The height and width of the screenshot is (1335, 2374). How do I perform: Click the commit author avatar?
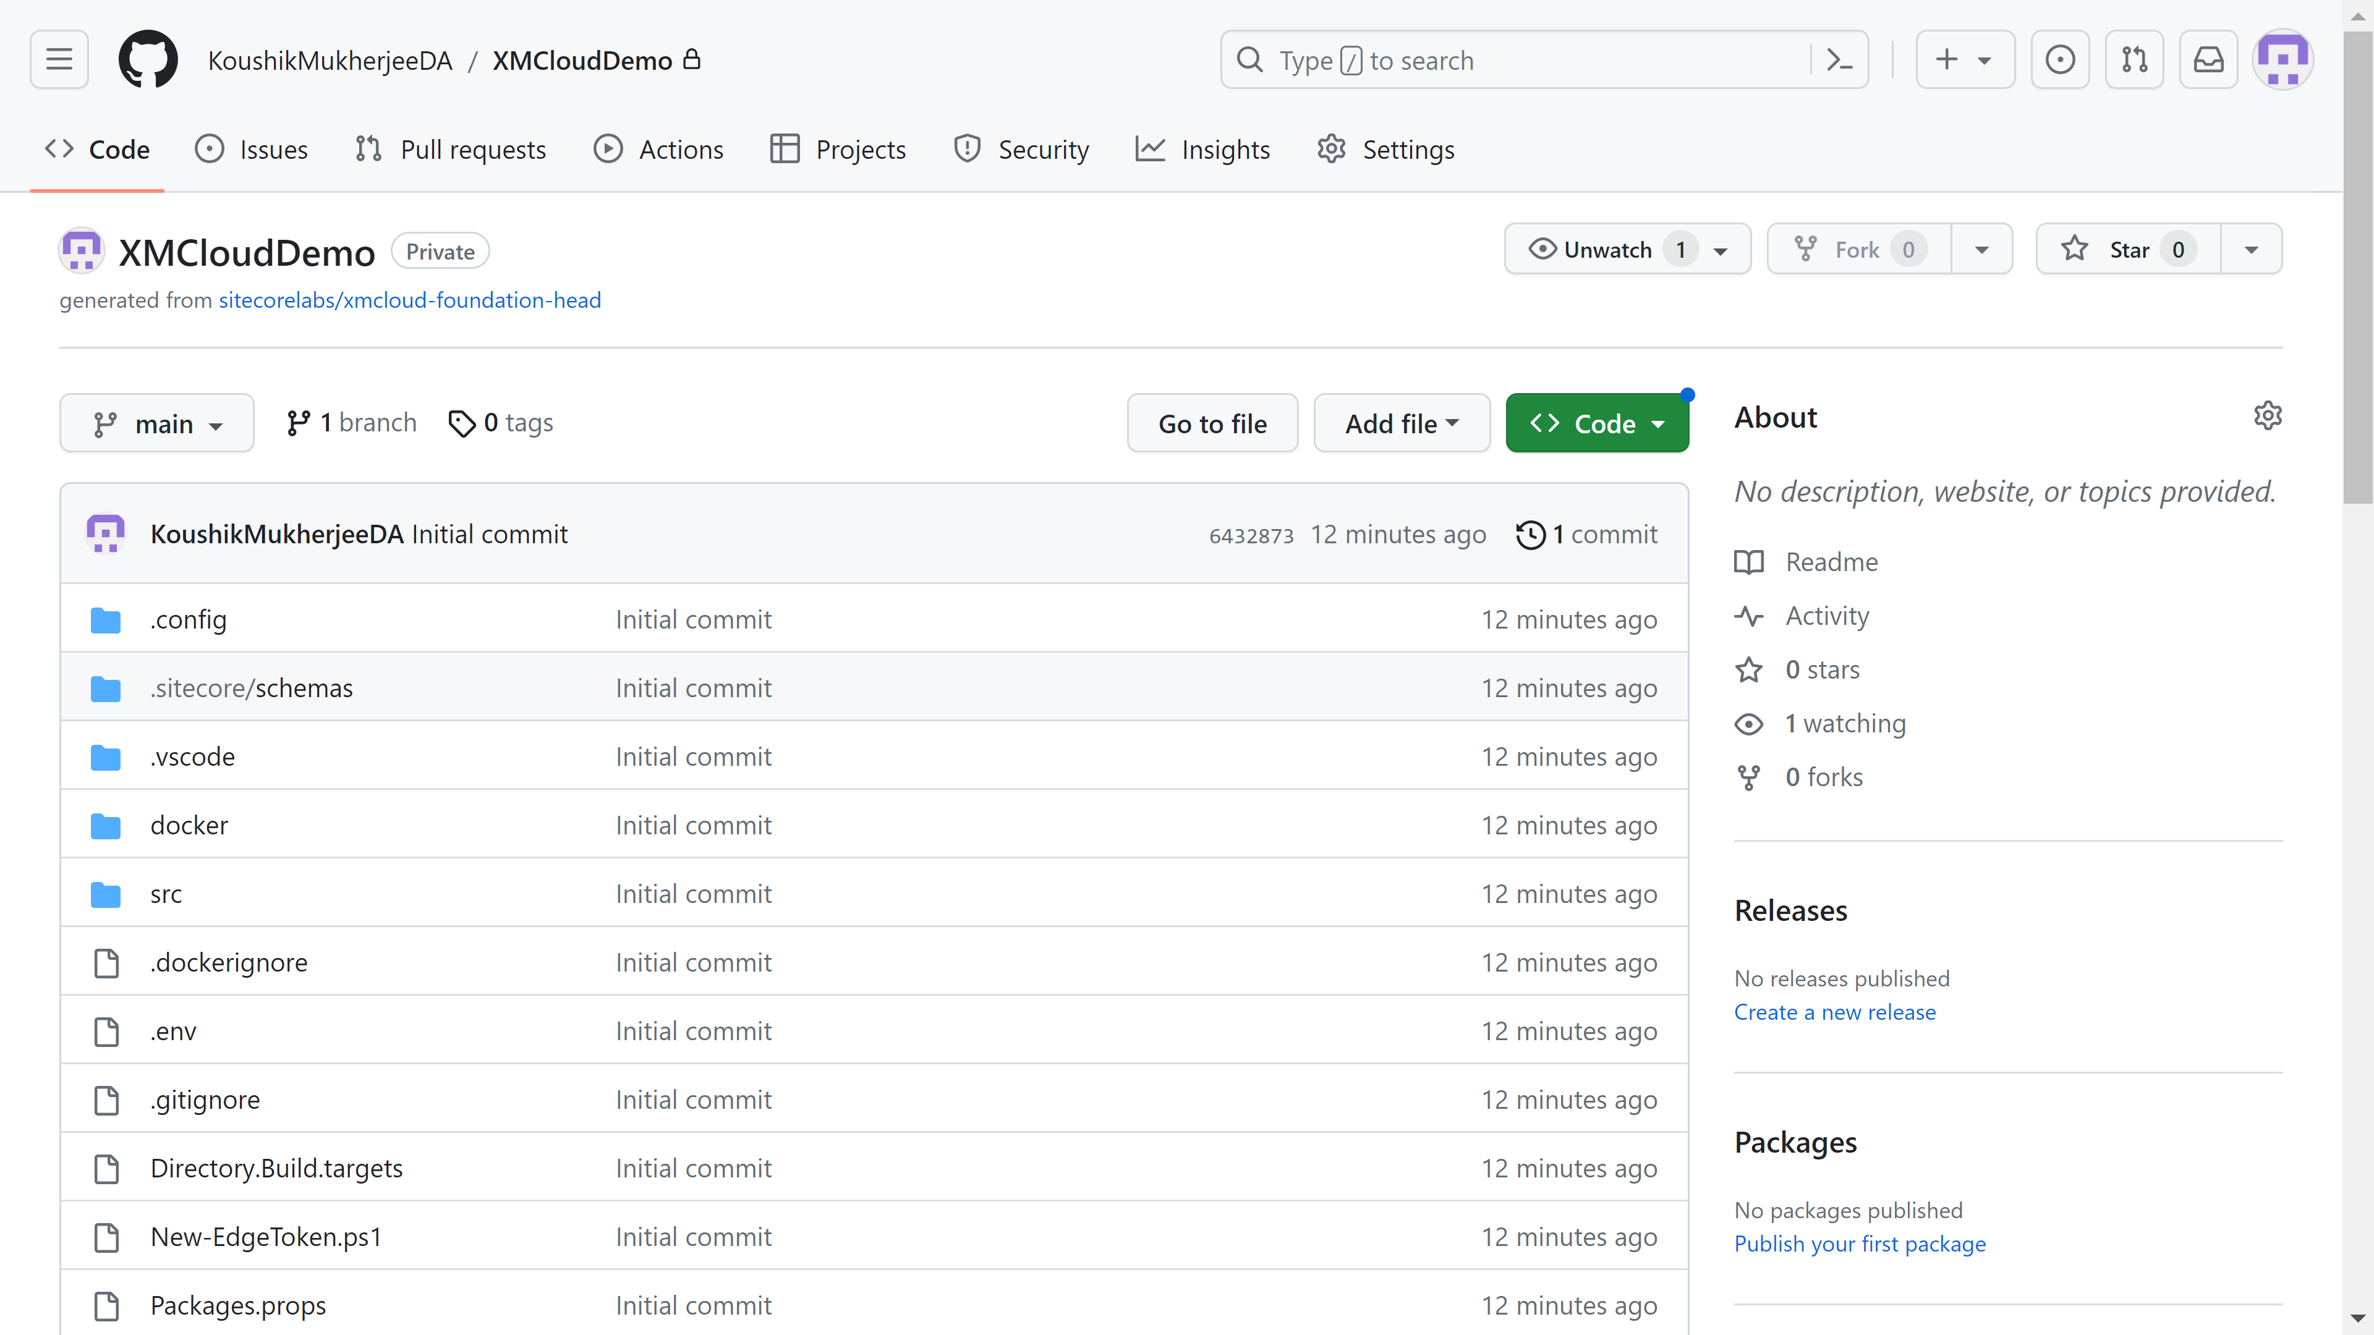(x=106, y=533)
